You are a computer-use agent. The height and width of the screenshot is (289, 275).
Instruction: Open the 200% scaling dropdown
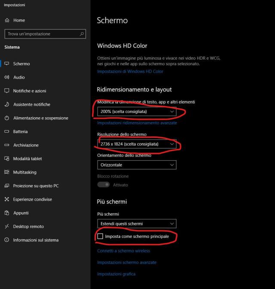(137, 112)
